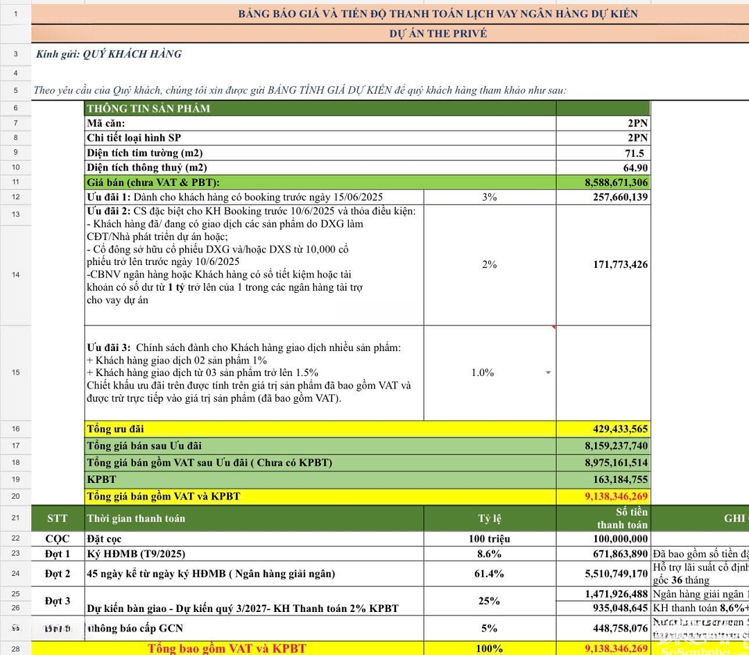This screenshot has height=655, width=749.
Task: Select the 'Mã căn' value cell 2PN
Action: [x=603, y=123]
